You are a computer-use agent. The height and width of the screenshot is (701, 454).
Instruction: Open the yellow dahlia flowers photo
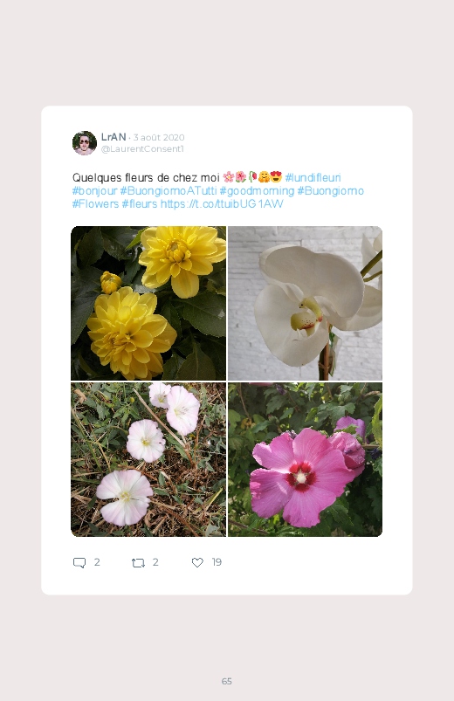coord(148,303)
